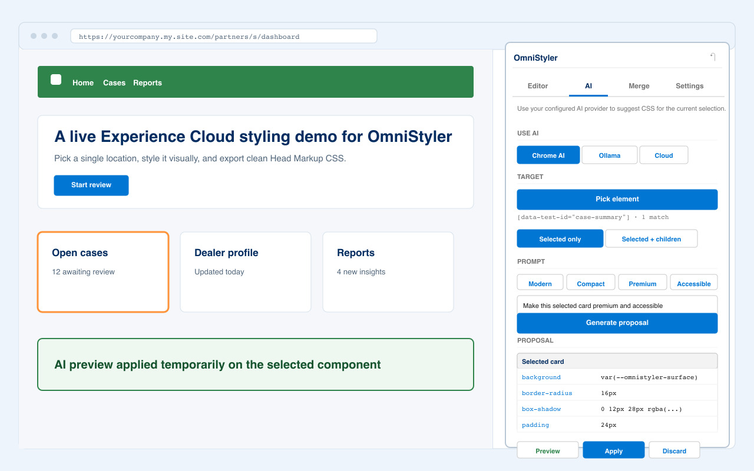Click the AI preview applied banner
Viewport: 754px width, 471px height.
click(256, 364)
